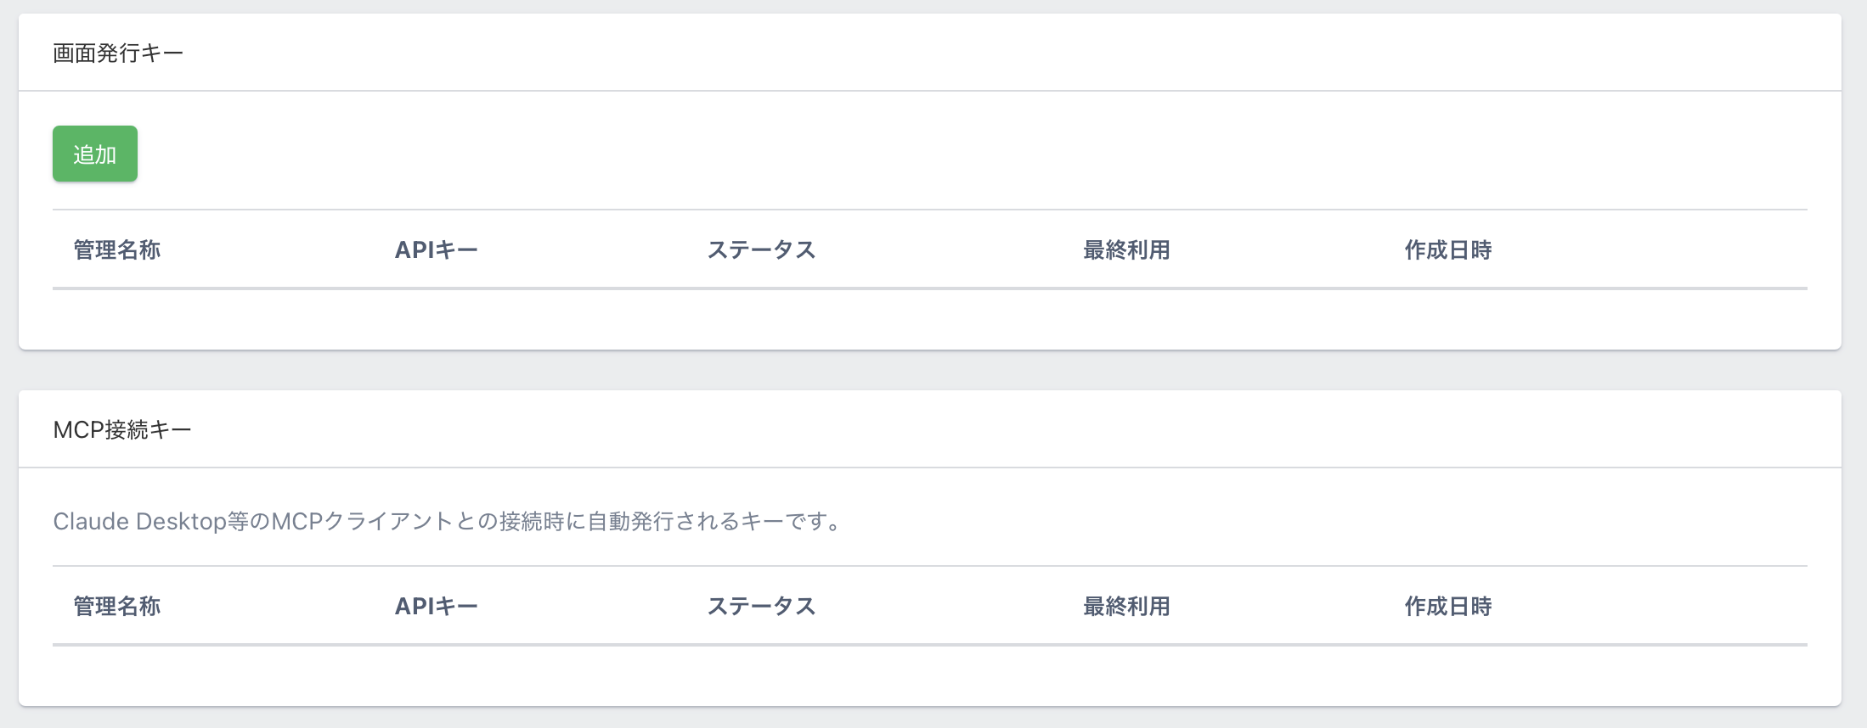Click the MCP接続キー section title
Viewport: 1867px width, 728px height.
(122, 430)
